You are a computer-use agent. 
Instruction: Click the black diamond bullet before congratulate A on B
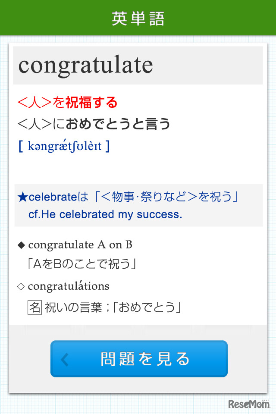(x=21, y=245)
